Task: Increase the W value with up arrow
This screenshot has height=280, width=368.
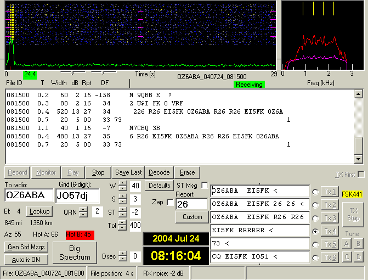Action: [122, 184]
